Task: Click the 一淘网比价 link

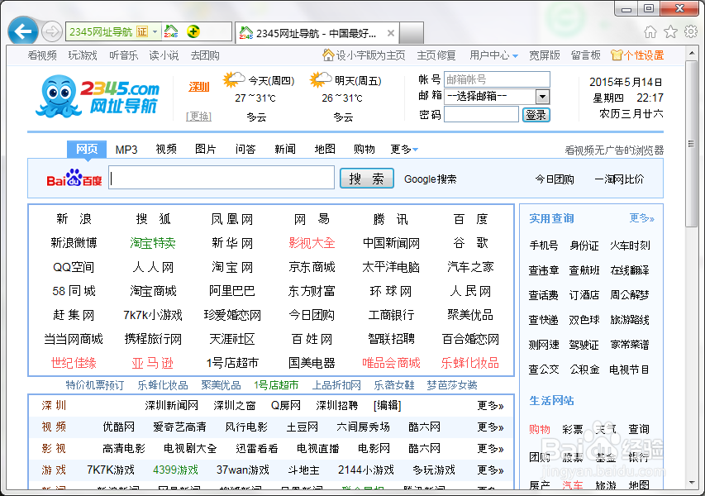Action: click(x=619, y=179)
